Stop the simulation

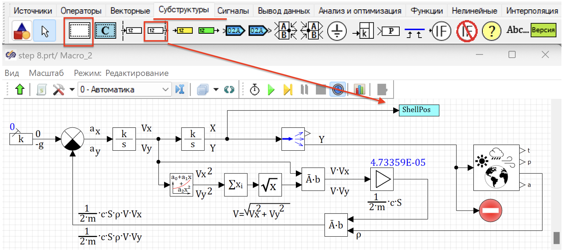[321, 90]
